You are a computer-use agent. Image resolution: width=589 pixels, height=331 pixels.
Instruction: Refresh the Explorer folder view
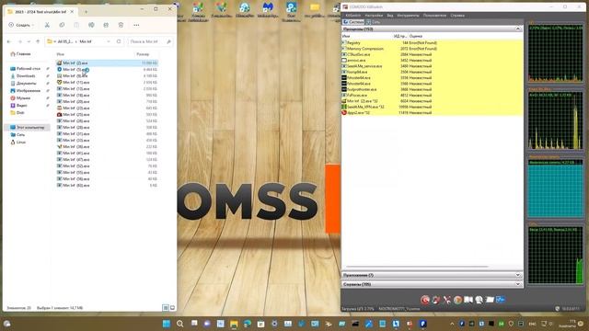[119, 41]
